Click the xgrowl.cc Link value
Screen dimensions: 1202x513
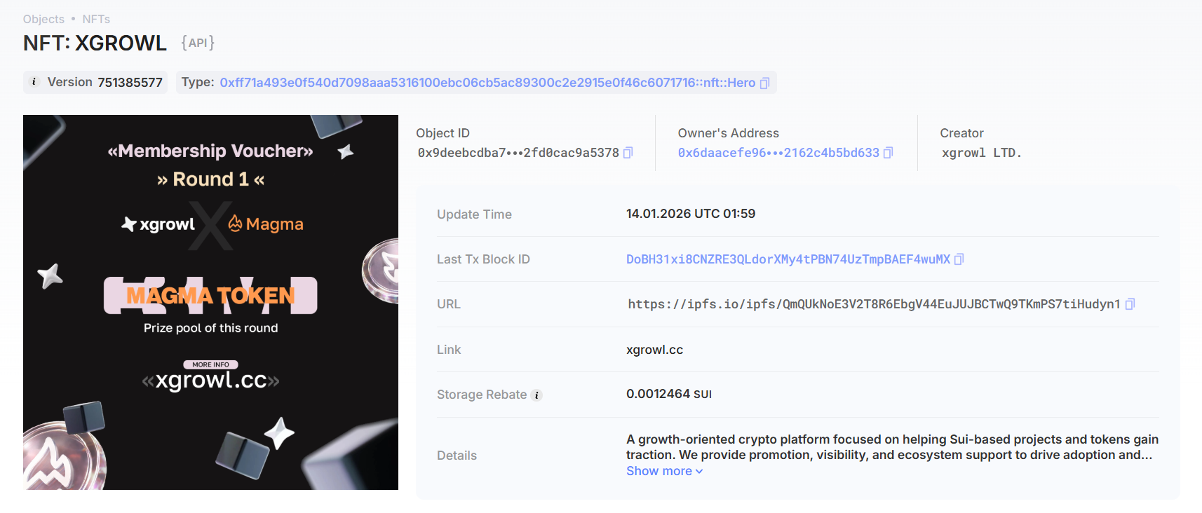point(654,350)
